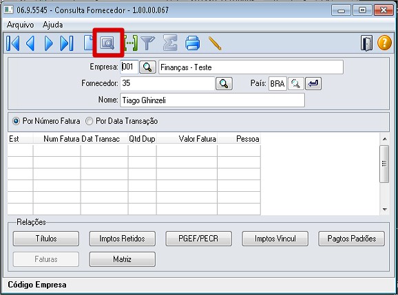The width and height of the screenshot is (398, 295).
Task: Click the Dat Transac column header
Action: 104,139
